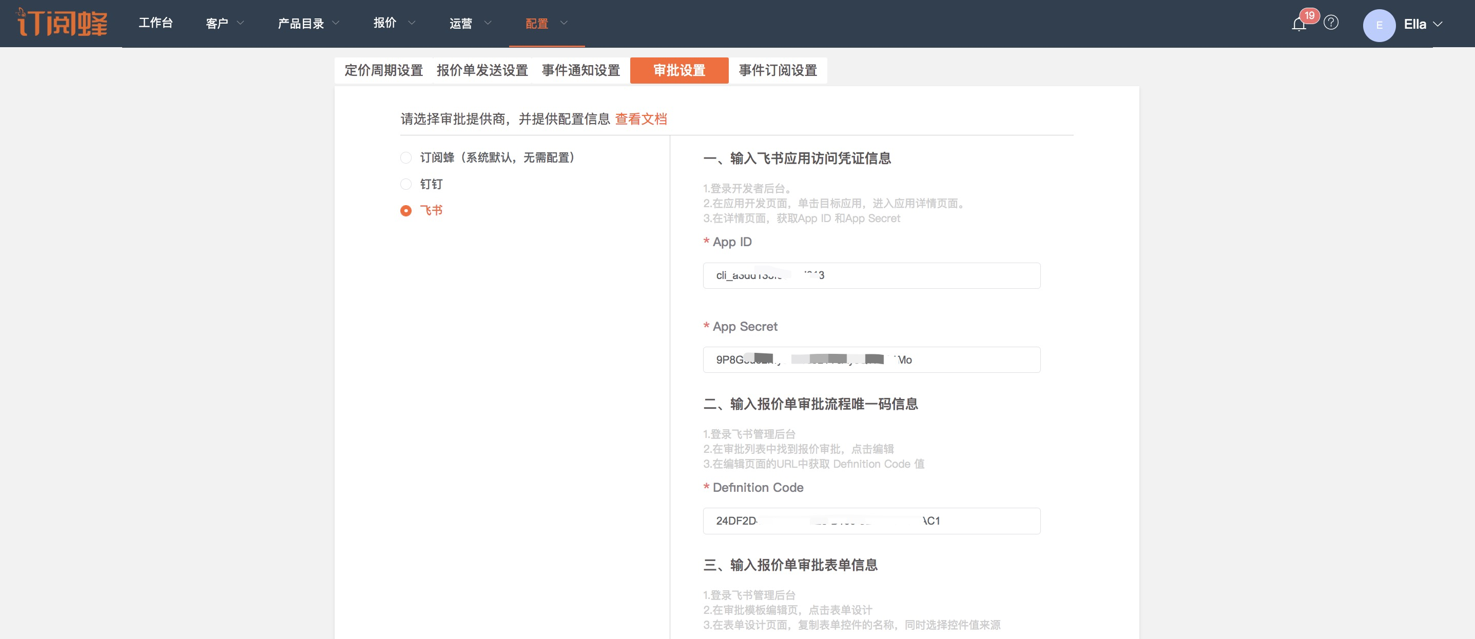The height and width of the screenshot is (639, 1475).
Task: Expand the 报价 dropdown menu
Action: point(393,23)
